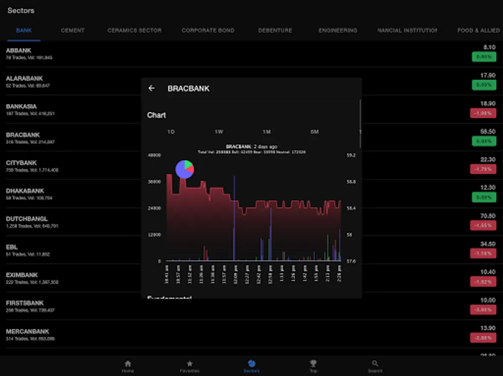This screenshot has height=376, width=503.
Task: Click the DHAKABANK green change badge
Action: (483, 197)
